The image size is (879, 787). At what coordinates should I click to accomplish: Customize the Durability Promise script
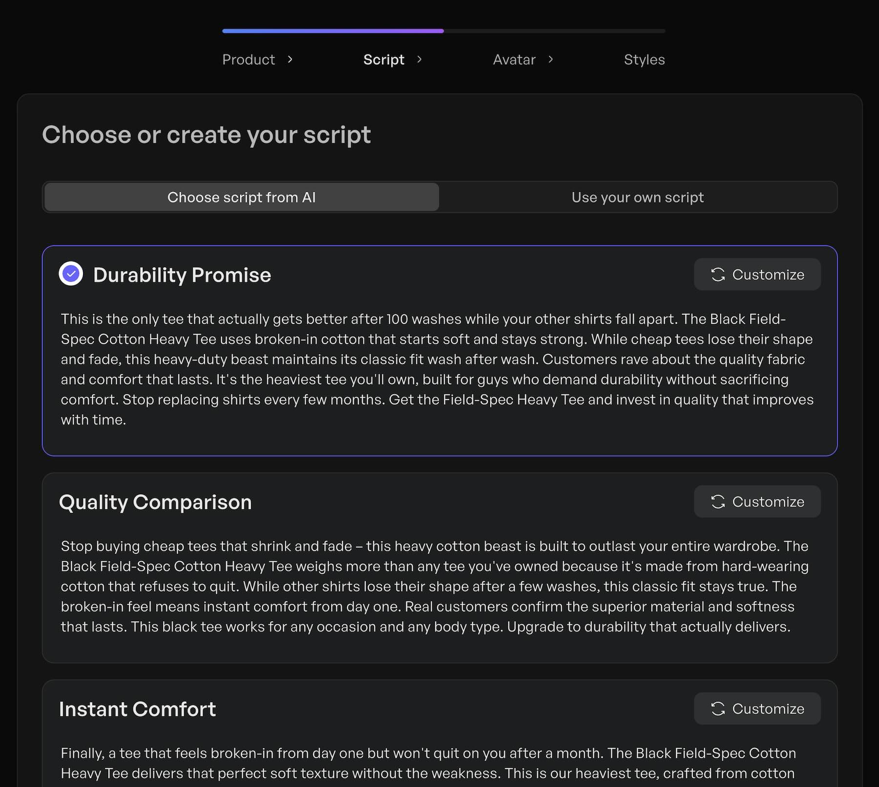pyautogui.click(x=757, y=275)
